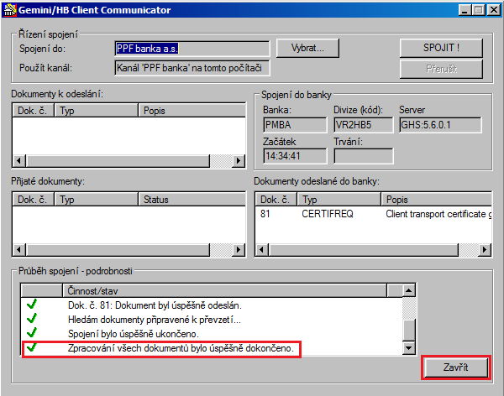Click right scroll arrow in 'Dokumenty odeslané do banky' list

(485, 249)
